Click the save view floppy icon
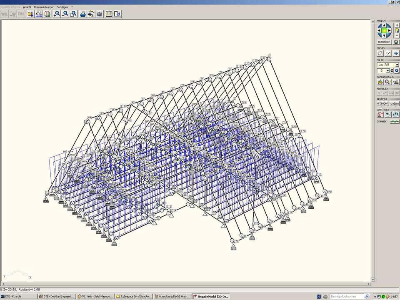The width and height of the screenshot is (400, 300). [395, 42]
